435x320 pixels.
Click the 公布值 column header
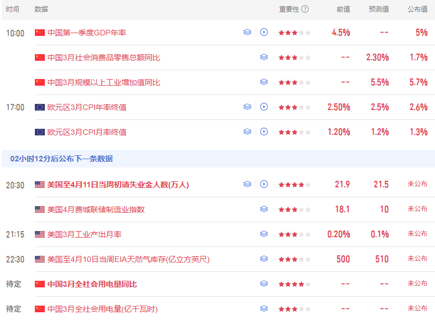coord(417,9)
